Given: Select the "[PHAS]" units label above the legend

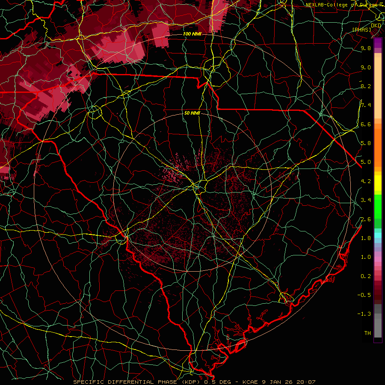Looking at the screenshot, I should (362, 30).
